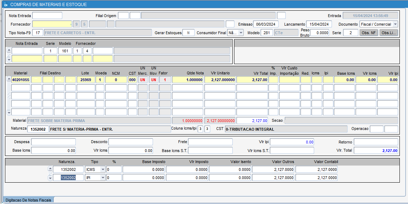Screen dimensions: 408x204
Task: Click the Material cell 40201055
Action: pos(21,80)
